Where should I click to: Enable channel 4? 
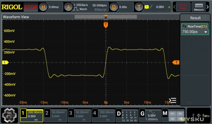coord(95,114)
